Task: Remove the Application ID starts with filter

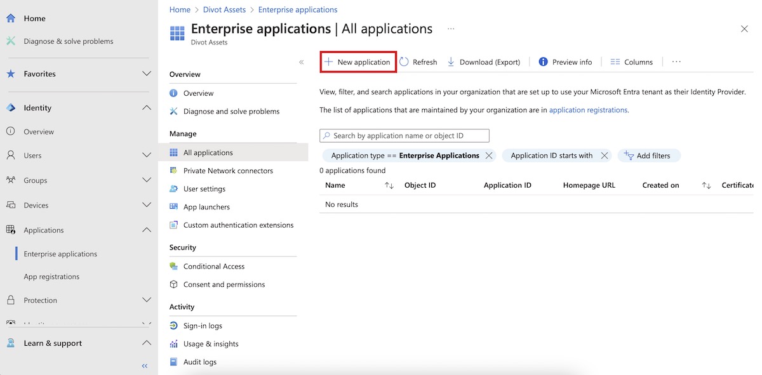Action: (x=605, y=155)
